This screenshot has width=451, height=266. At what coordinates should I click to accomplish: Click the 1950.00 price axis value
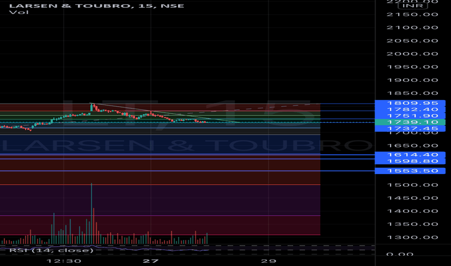(x=412, y=67)
